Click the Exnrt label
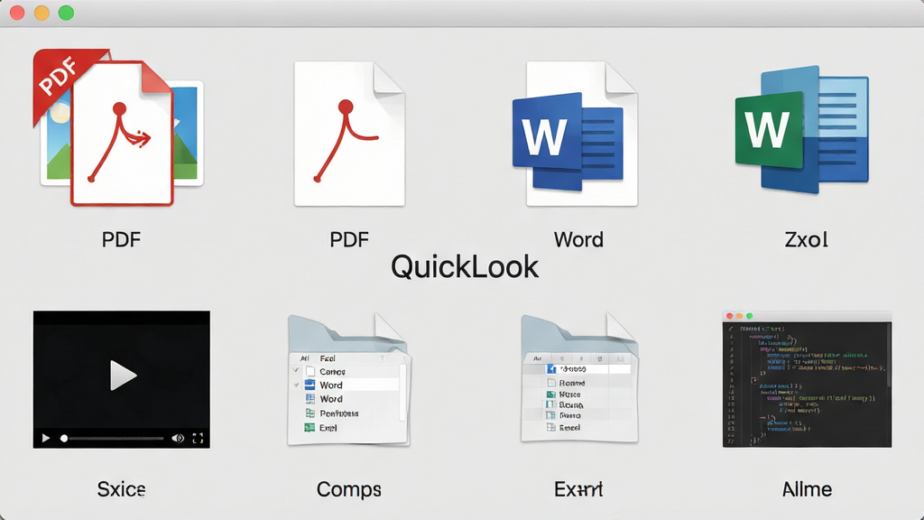924x520 pixels. pyautogui.click(x=578, y=488)
